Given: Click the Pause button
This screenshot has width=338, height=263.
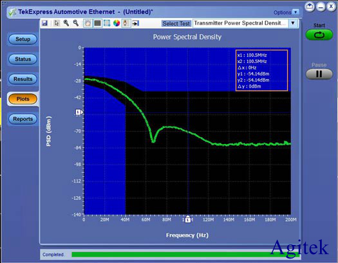Looking at the screenshot, I should click(x=319, y=74).
